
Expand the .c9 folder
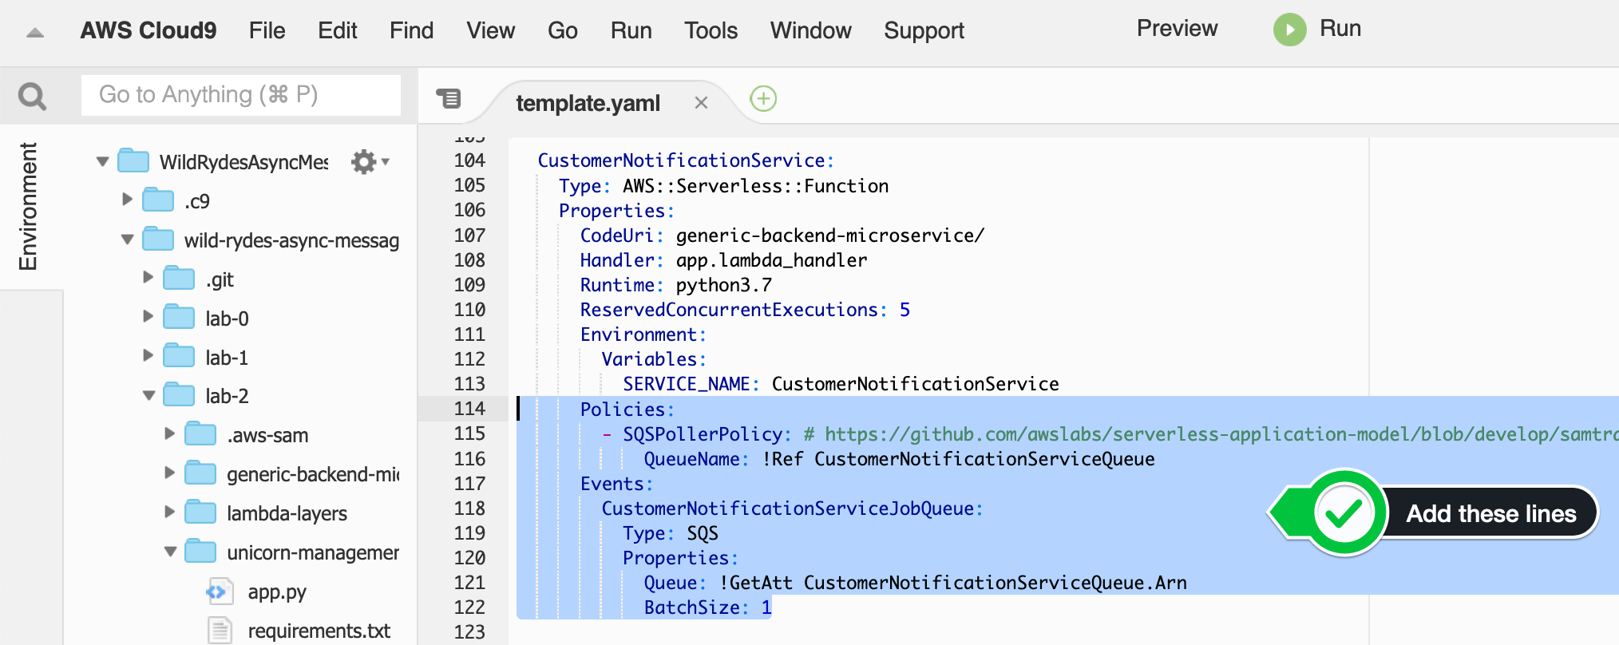(127, 200)
